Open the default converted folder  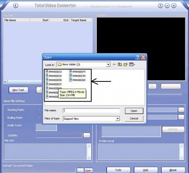88,170
